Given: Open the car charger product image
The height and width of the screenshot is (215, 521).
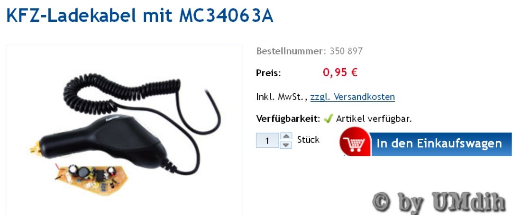Looking at the screenshot, I should click(x=124, y=130).
